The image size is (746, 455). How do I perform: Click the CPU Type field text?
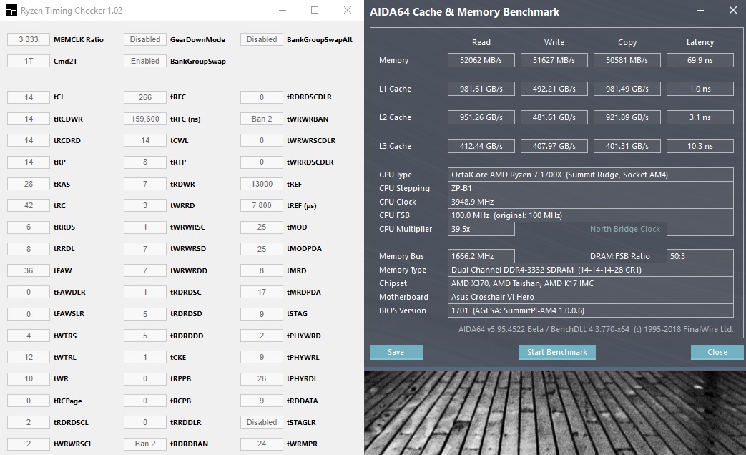590,175
